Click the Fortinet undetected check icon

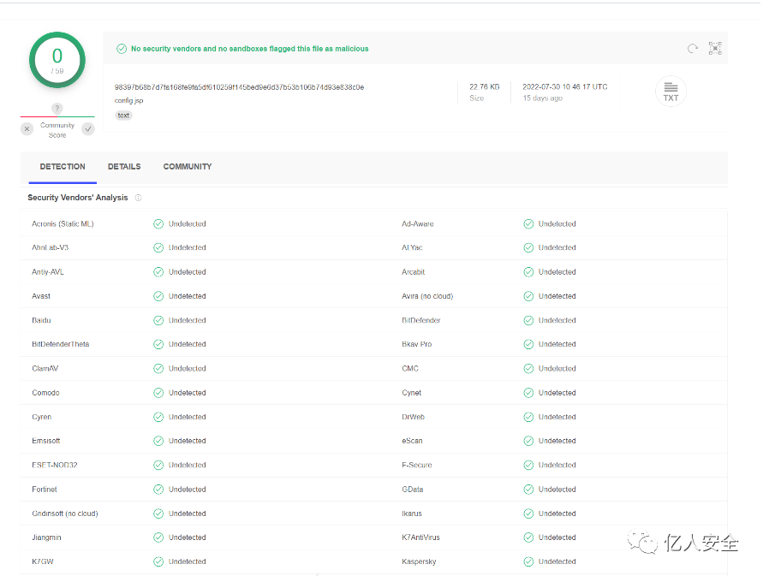click(x=158, y=490)
